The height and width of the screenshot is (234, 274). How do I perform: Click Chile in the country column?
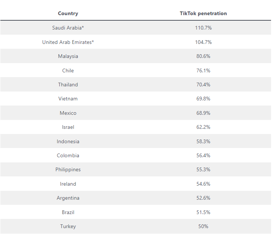(x=68, y=70)
